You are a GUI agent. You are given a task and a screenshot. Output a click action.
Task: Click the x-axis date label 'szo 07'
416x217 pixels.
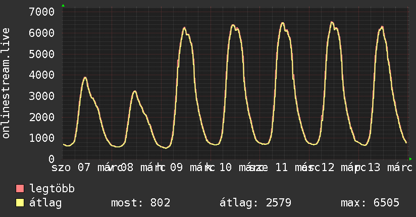click(71, 168)
